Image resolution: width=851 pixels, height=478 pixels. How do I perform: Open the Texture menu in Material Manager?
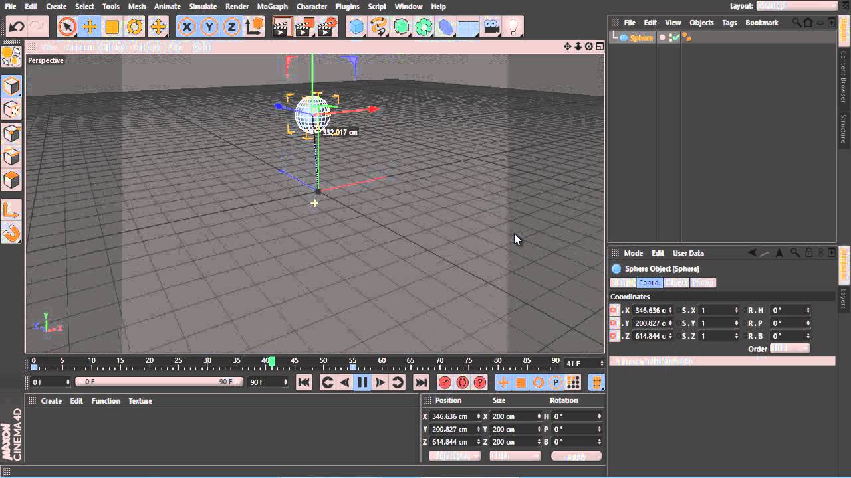coord(140,401)
